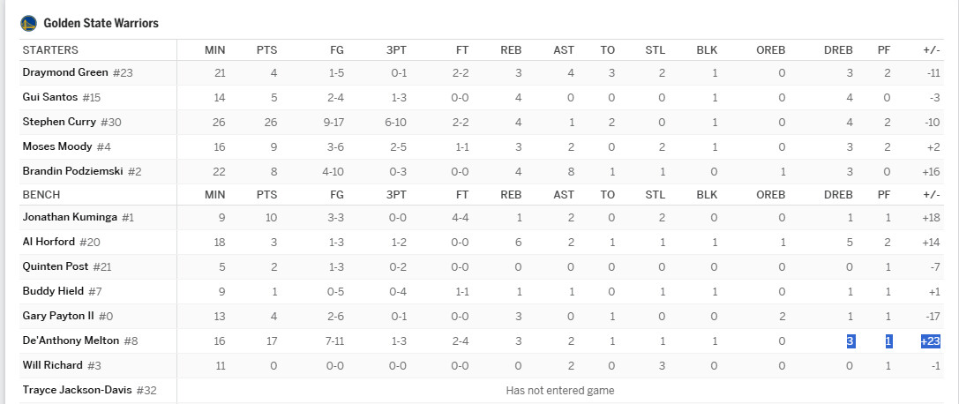
Task: Select De'Anthony Melton's name
Action: 71,340
